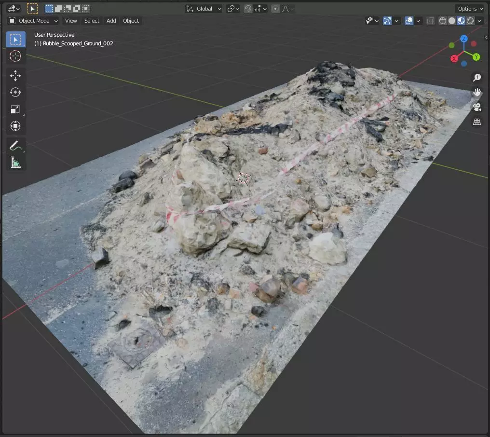Toggle snapping magnet button
Image resolution: width=490 pixels, height=437 pixels.
248,9
